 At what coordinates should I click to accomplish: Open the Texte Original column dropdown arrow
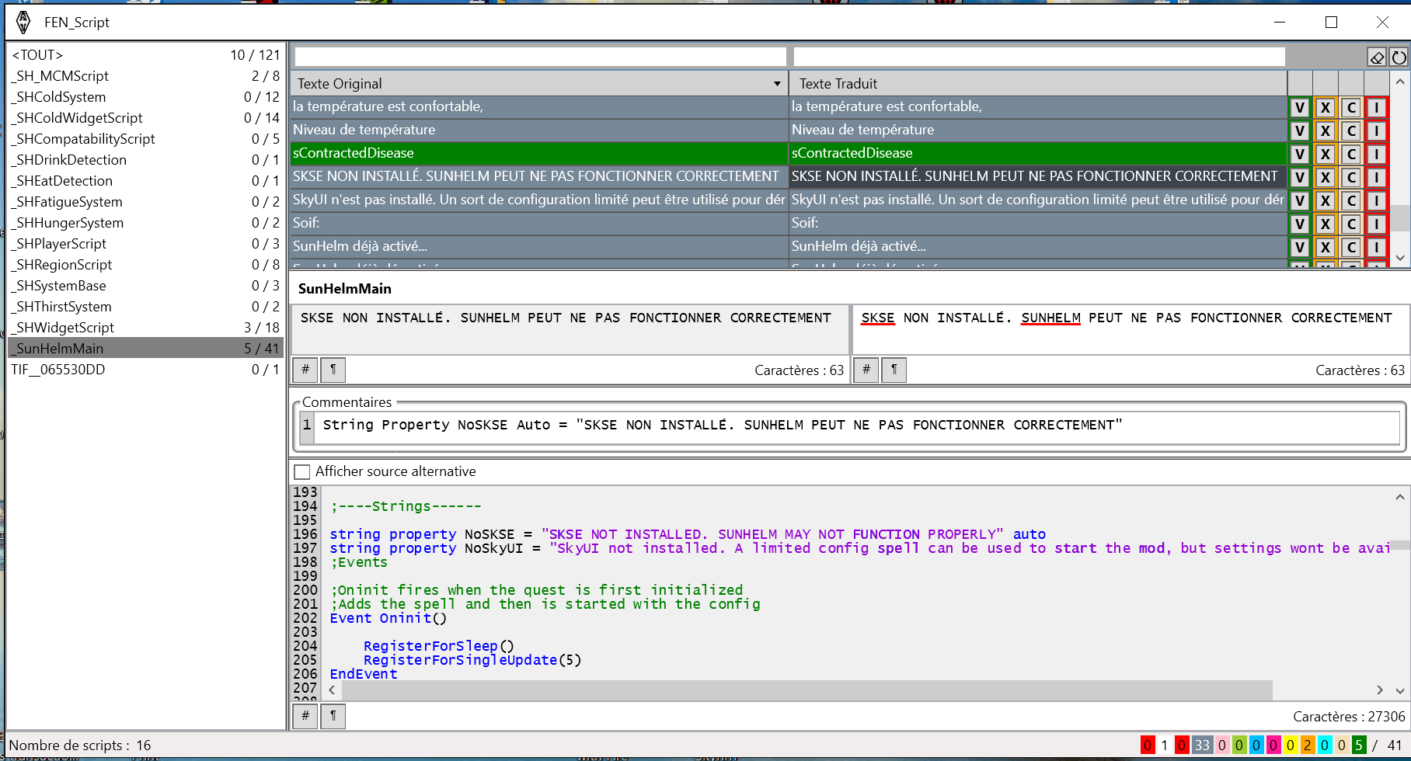[777, 84]
